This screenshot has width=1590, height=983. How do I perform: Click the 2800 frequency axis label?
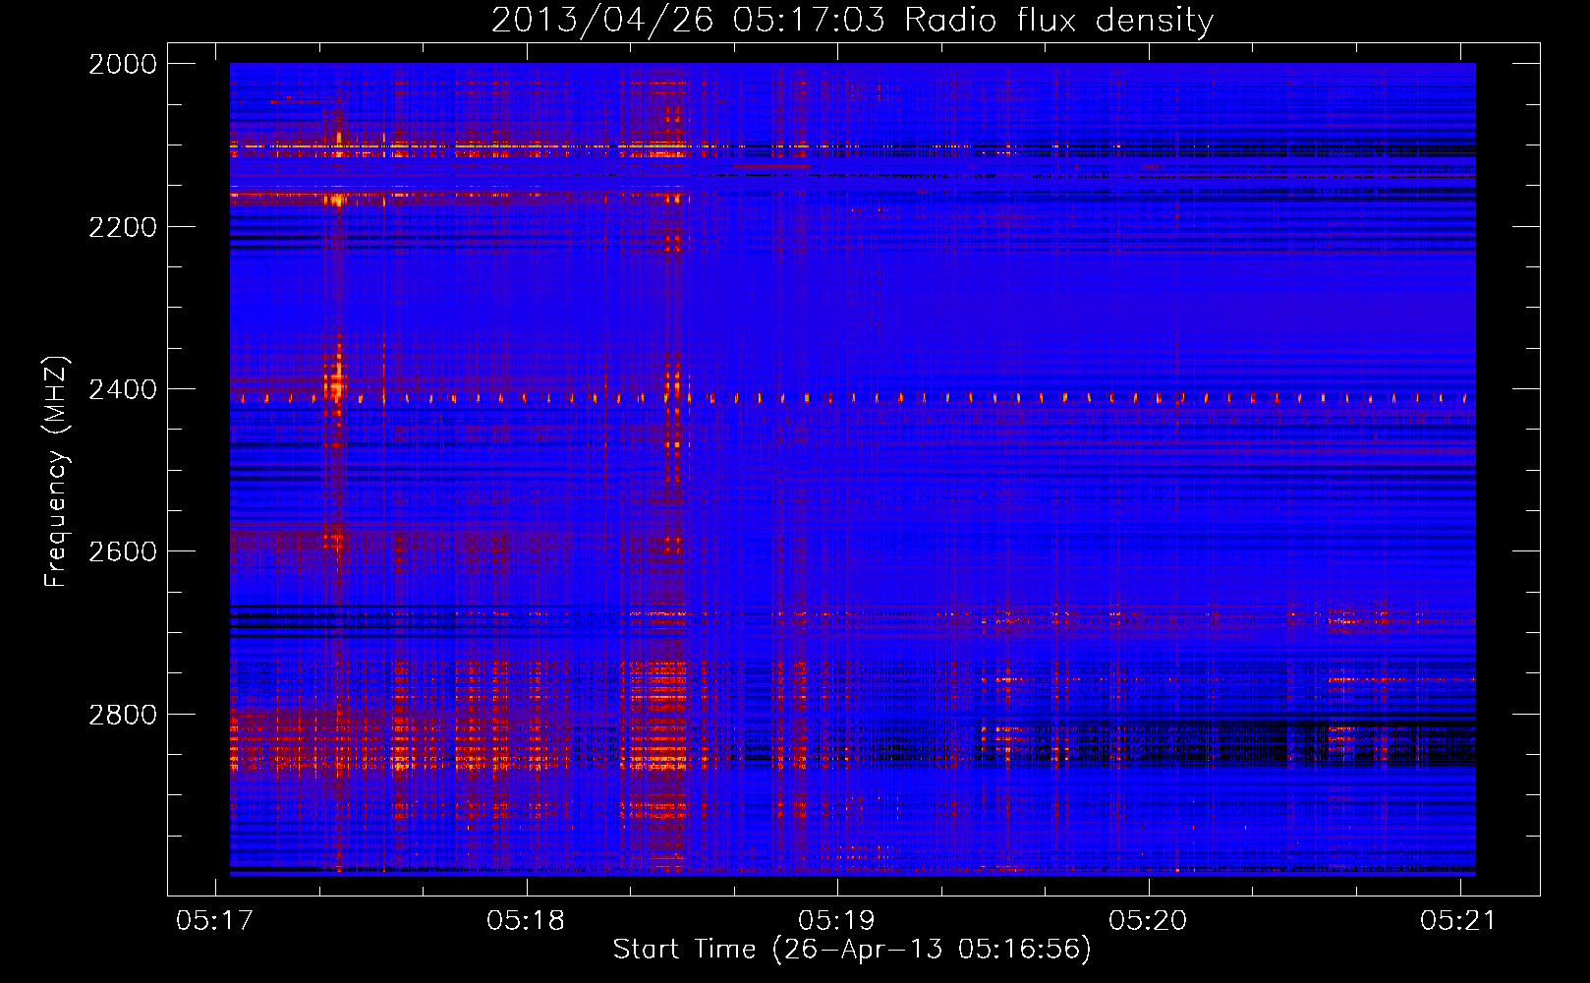coord(123,714)
